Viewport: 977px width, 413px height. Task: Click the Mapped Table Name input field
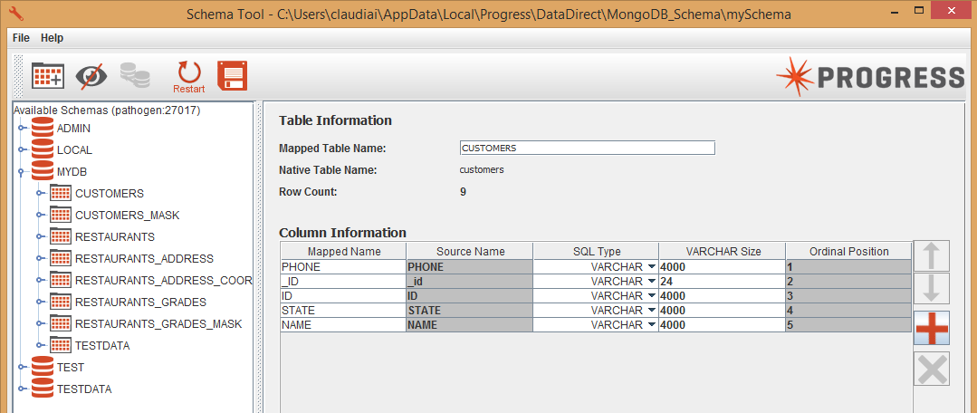[587, 149]
